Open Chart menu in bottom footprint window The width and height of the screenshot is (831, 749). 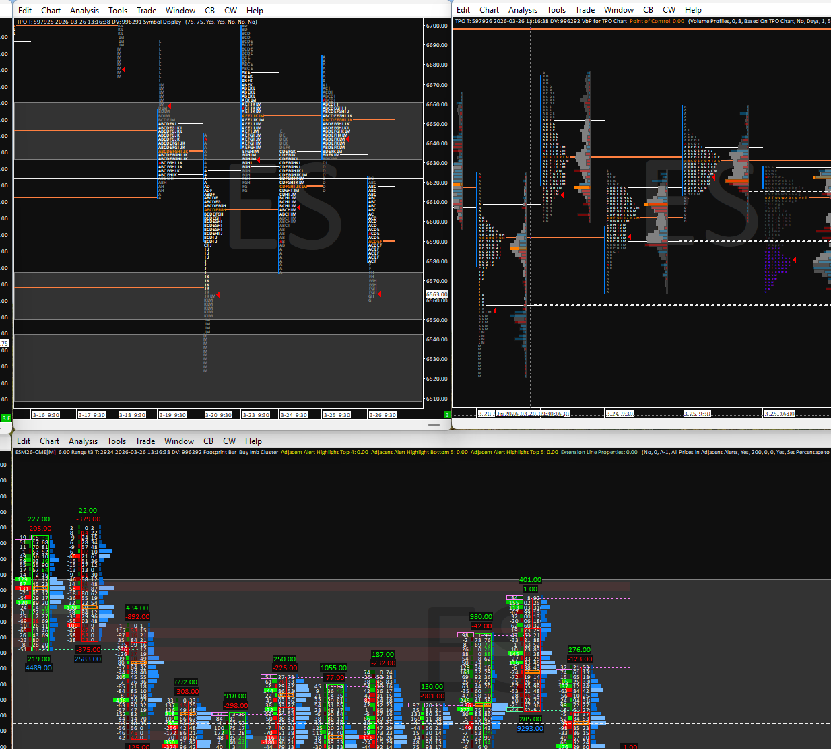coord(49,441)
